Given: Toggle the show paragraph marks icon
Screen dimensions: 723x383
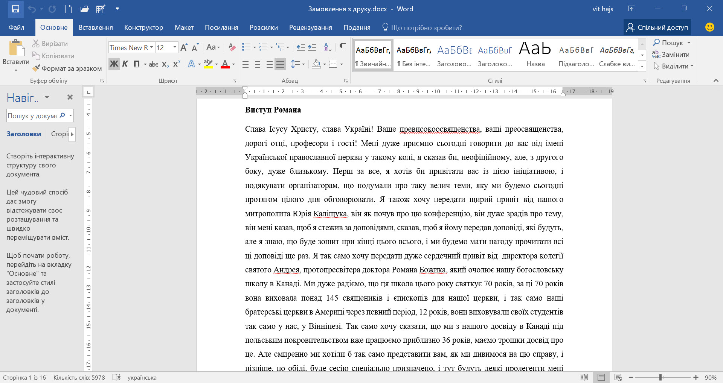Looking at the screenshot, I should (342, 47).
